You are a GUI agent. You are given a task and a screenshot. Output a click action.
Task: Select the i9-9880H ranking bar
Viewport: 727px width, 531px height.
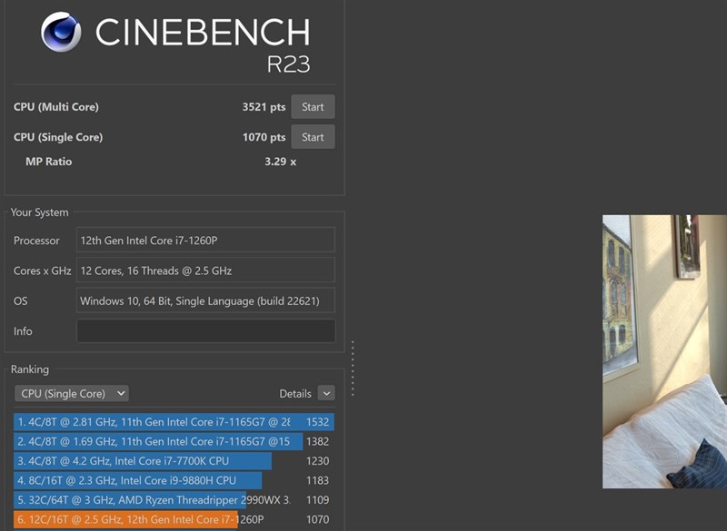[118, 480]
